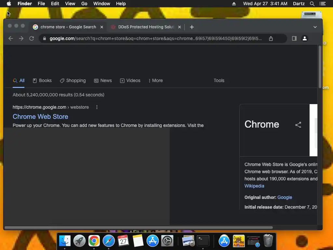This screenshot has width=333, height=250.
Task: Open the yellow cartoon image stack in Dock
Action: point(239,241)
